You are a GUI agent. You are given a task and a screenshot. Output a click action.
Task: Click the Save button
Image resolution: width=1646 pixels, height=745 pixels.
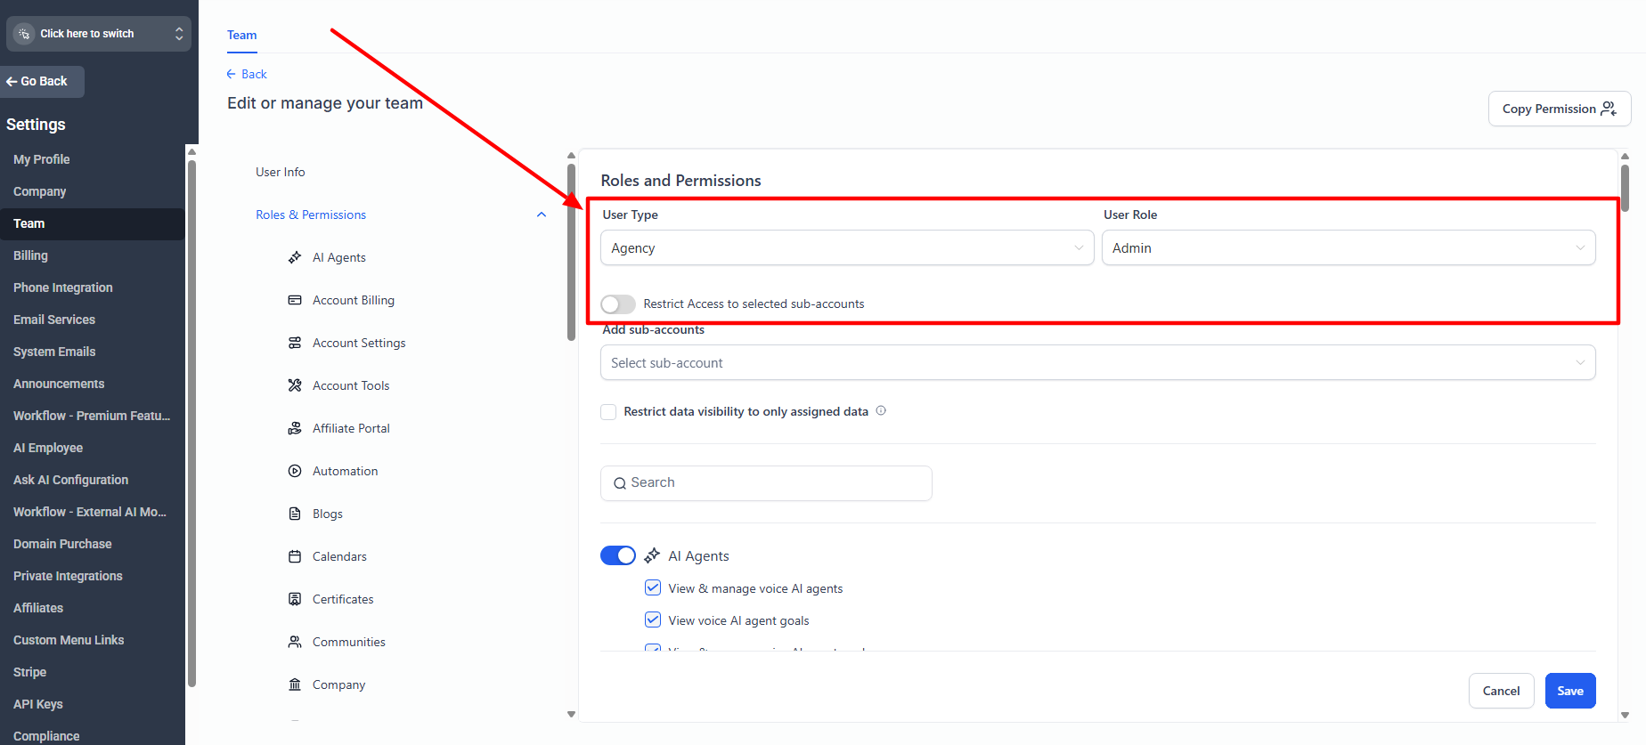coord(1570,691)
